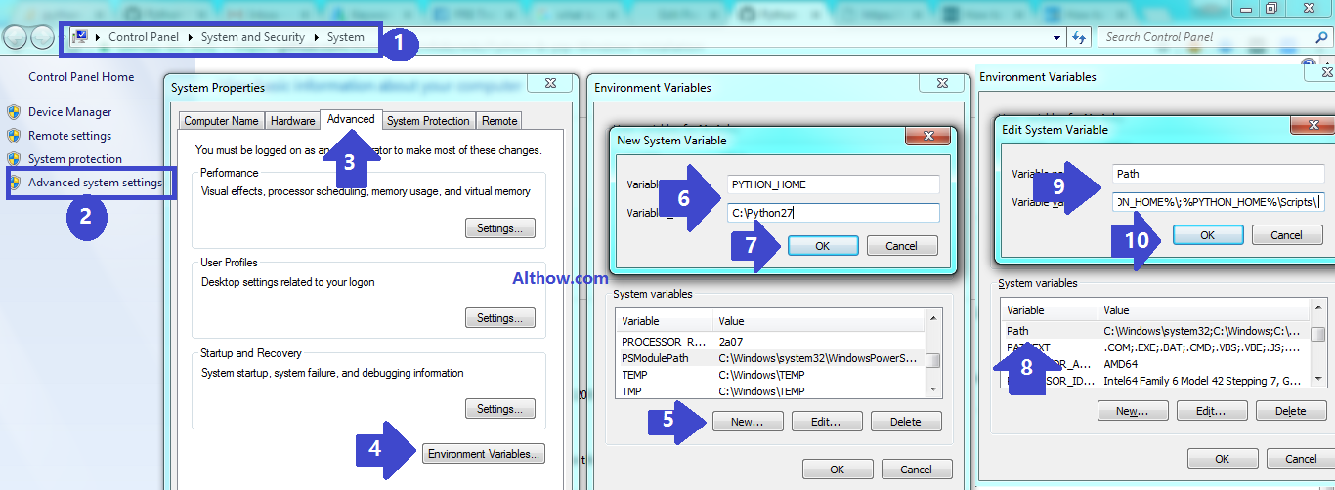Select the Path row in the right variables list
The image size is (1335, 490).
click(x=1155, y=331)
